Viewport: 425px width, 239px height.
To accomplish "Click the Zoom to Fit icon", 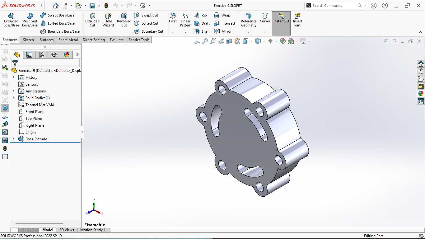I will pyautogui.click(x=205, y=41).
